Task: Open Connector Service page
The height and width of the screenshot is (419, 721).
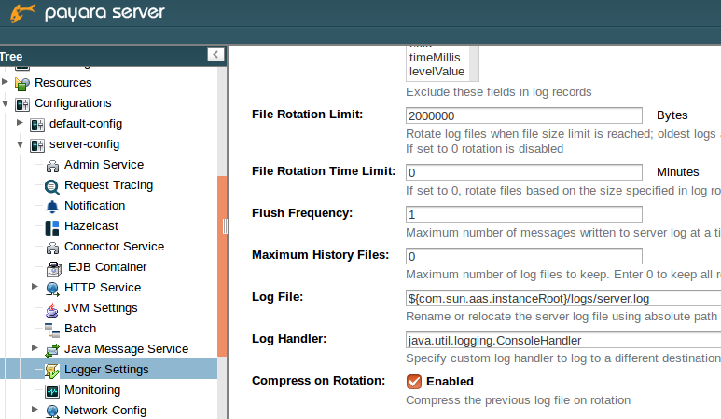Action: tap(114, 247)
